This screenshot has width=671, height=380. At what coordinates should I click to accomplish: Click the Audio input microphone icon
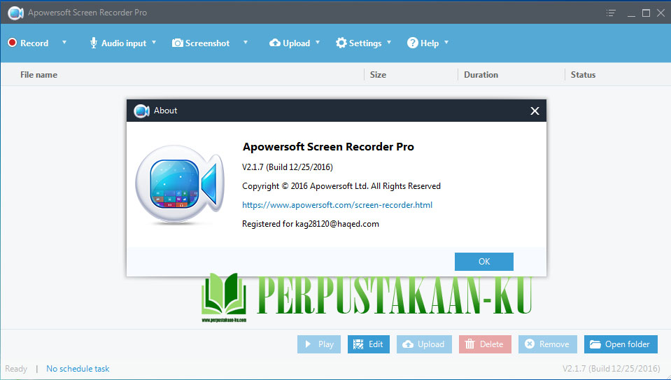pos(93,43)
